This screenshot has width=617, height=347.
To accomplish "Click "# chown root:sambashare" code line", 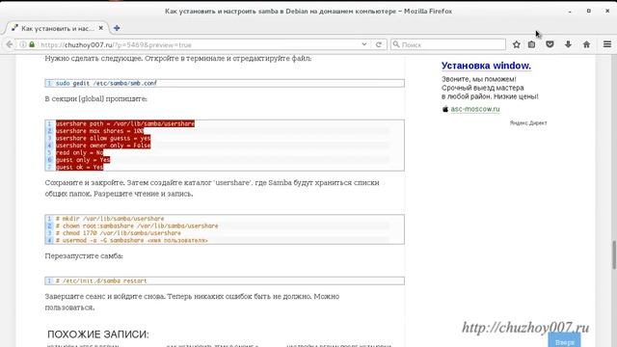I will tap(137, 226).
